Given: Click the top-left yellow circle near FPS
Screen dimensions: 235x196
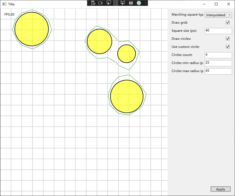Looking at the screenshot, I should 32,29.
